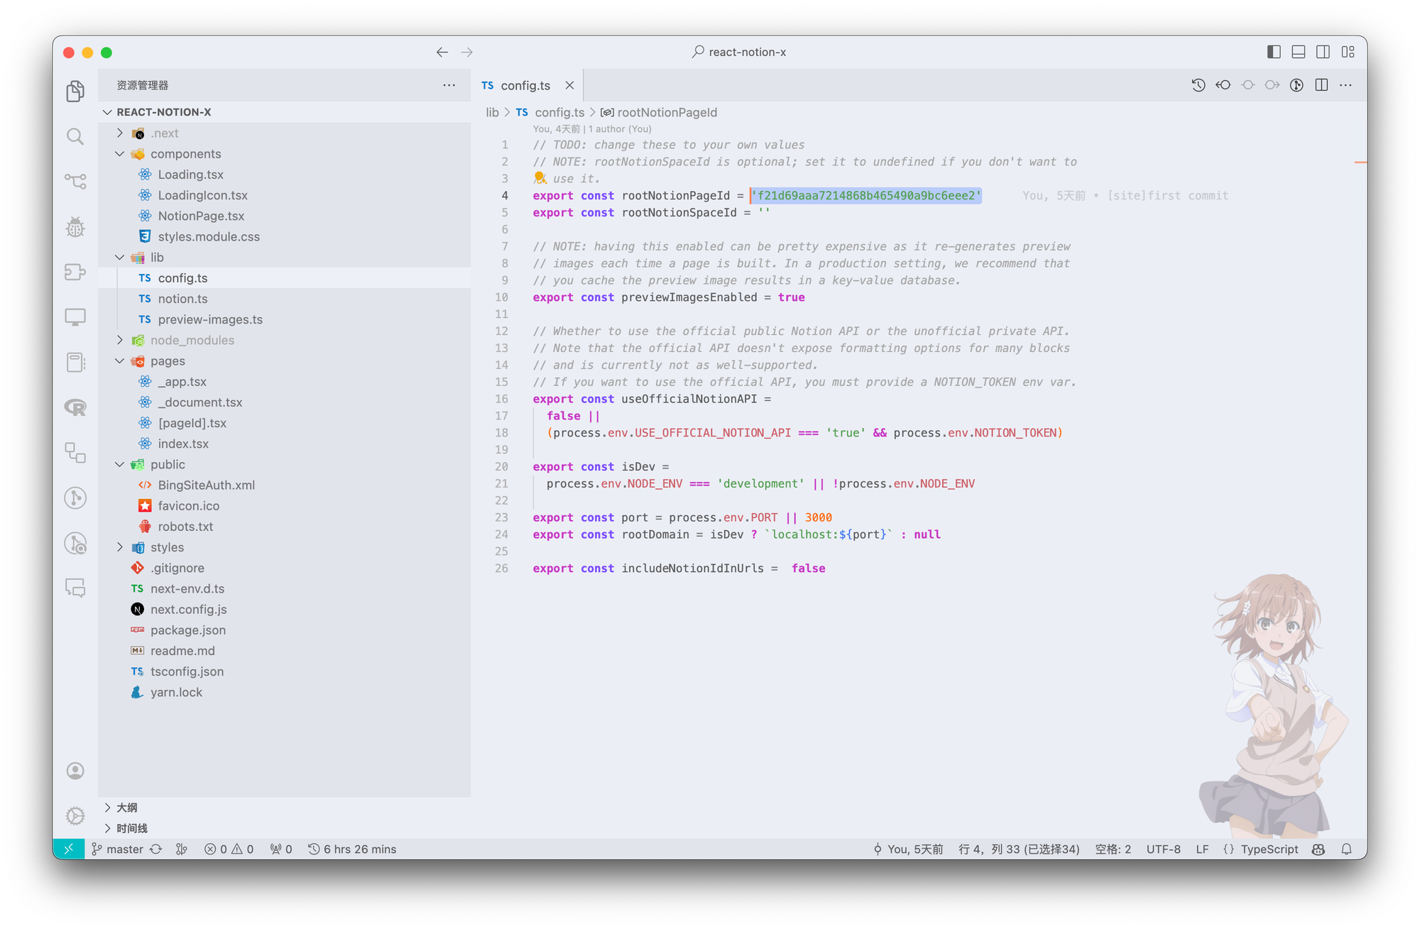The height and width of the screenshot is (929, 1420).
Task: Open the Remote Explorer monitor icon
Action: [x=75, y=317]
